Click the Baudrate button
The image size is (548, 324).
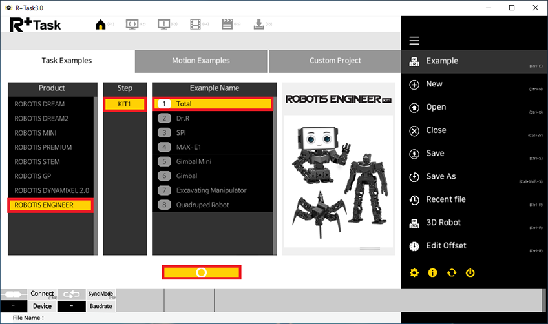(101, 306)
